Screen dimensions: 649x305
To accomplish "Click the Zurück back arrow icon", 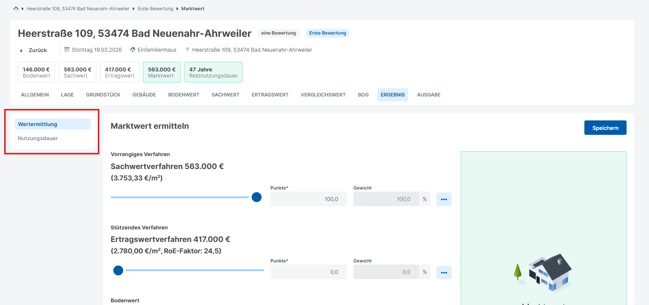I will (x=21, y=51).
